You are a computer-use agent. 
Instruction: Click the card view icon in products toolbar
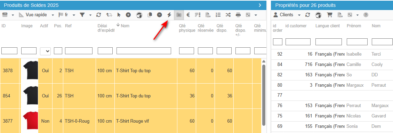(x=5, y=15)
